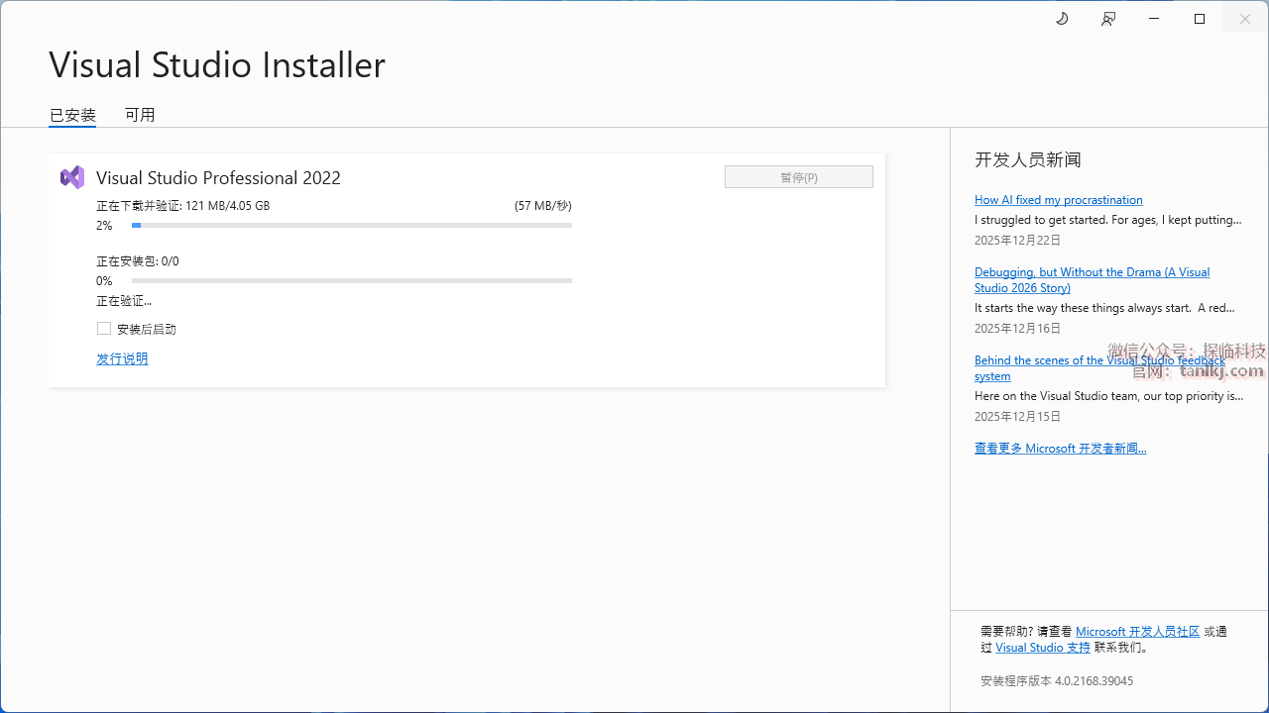Open the 发行说明 link

pyautogui.click(x=122, y=358)
